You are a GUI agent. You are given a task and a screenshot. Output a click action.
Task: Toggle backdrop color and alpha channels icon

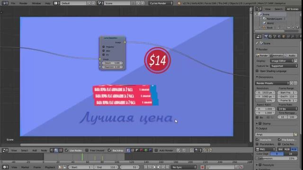tap(128, 150)
